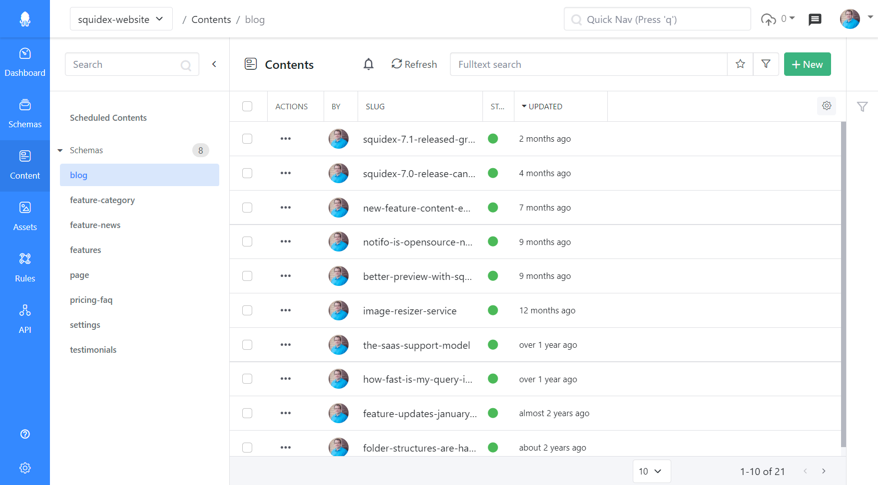Check the squidex-7.1-released row checkbox
The image size is (878, 485).
pyautogui.click(x=247, y=139)
